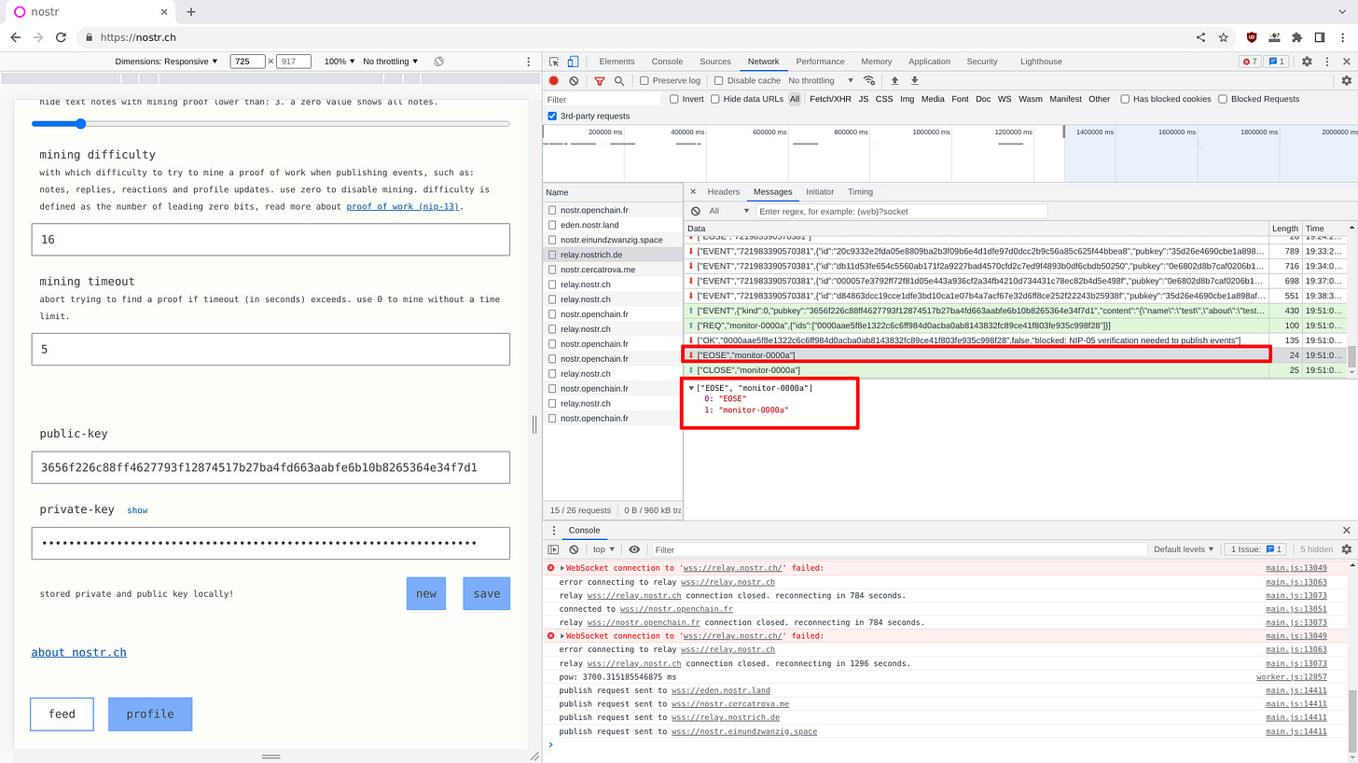Show the console sidebar

pyautogui.click(x=553, y=549)
